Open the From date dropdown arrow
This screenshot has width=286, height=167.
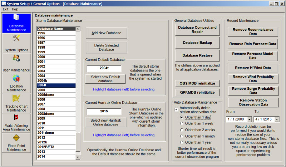(249, 119)
